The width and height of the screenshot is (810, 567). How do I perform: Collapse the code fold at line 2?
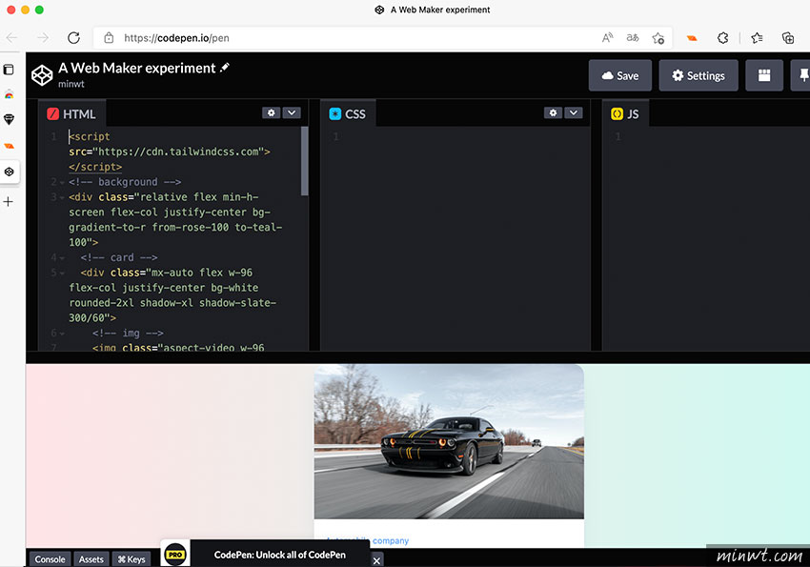(x=62, y=182)
